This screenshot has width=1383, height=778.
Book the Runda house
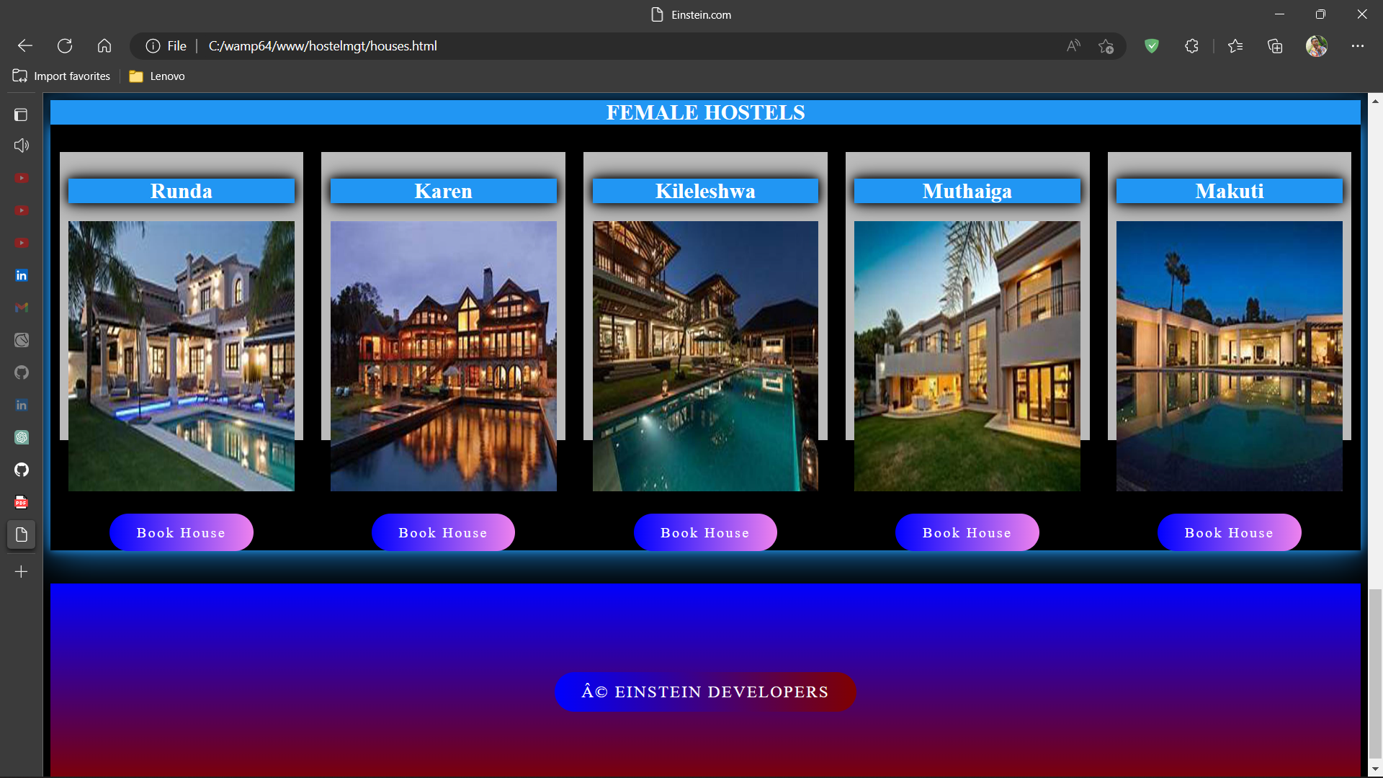pos(181,532)
